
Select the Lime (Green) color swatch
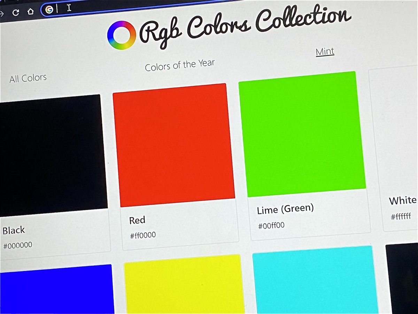[302, 134]
